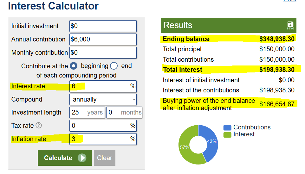Click the green Interest legend swatch

[x=227, y=134]
